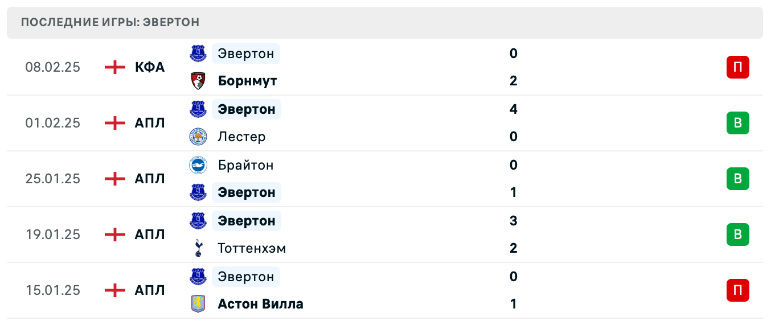Image resolution: width=771 pixels, height=329 pixels.
Task: Click the Борнмут team name link
Action: pos(247,80)
